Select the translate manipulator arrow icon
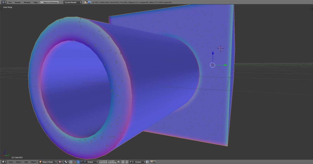 pos(78,162)
